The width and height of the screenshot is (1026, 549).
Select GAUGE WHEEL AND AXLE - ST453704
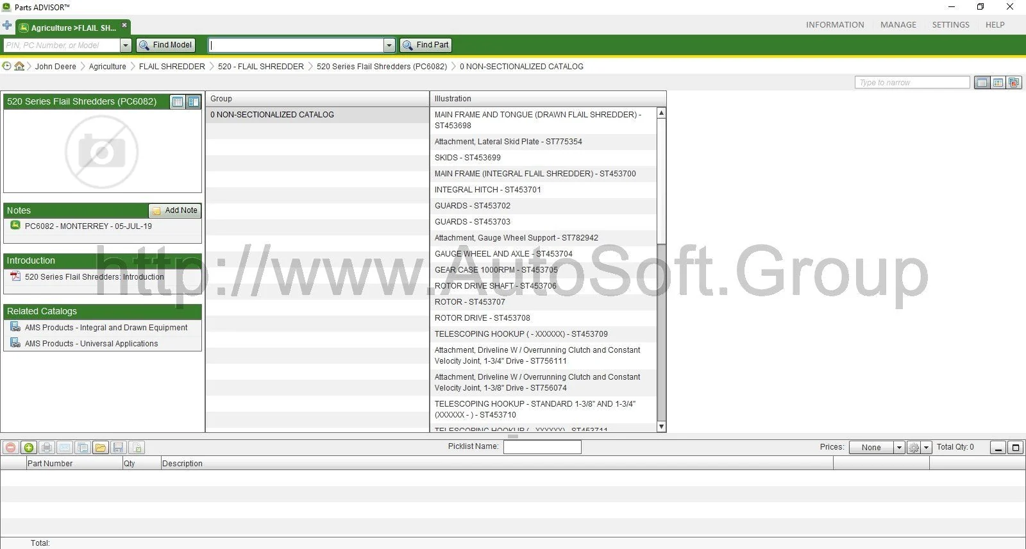pos(544,254)
